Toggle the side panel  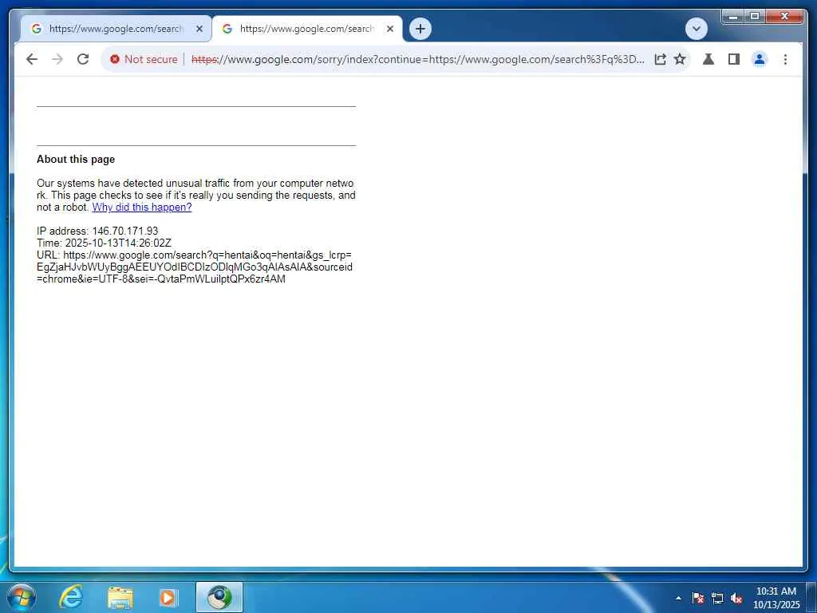[x=734, y=59]
